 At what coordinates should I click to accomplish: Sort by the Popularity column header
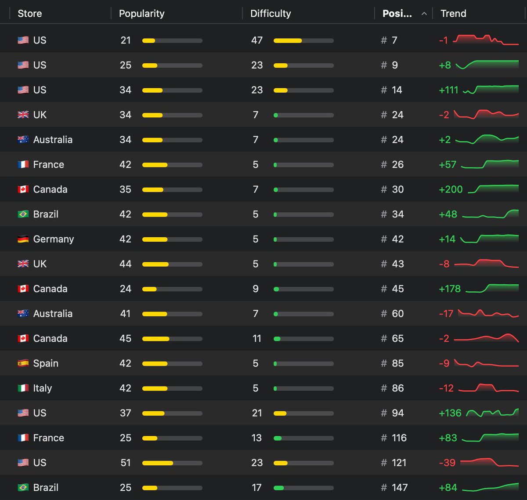click(141, 14)
